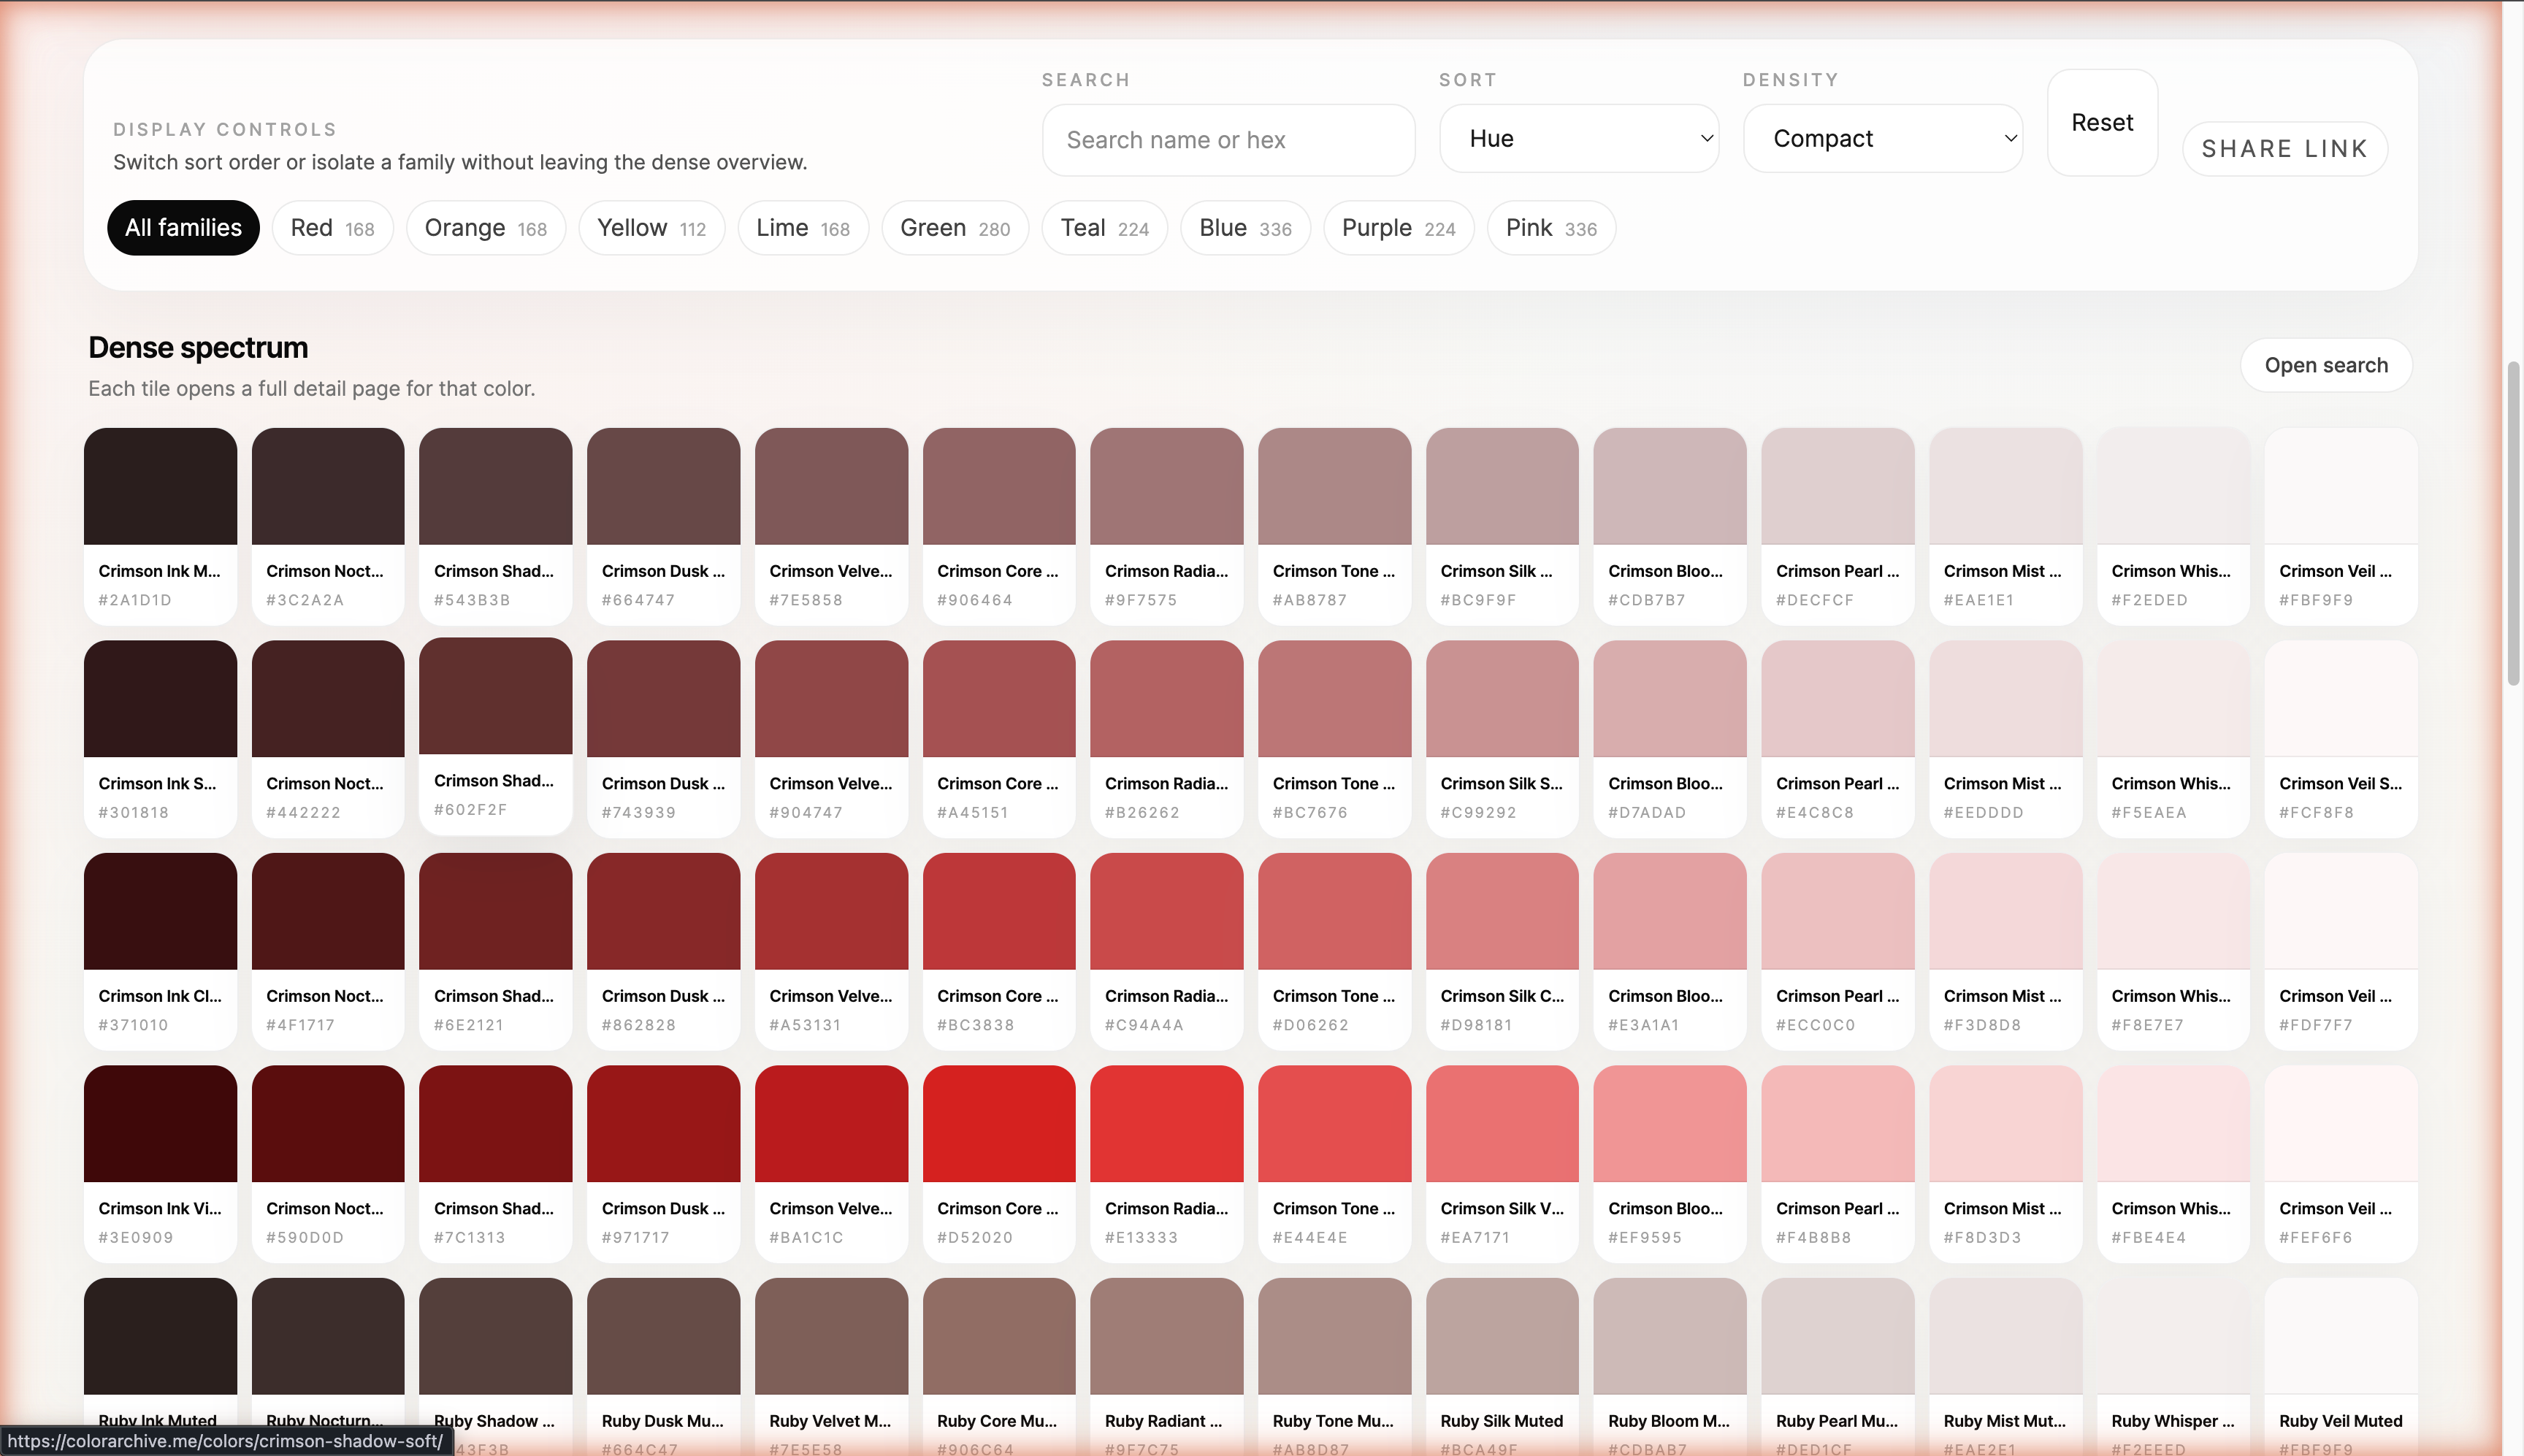Viewport: 2524px width, 1456px height.
Task: Click the Open search button
Action: click(x=2325, y=365)
